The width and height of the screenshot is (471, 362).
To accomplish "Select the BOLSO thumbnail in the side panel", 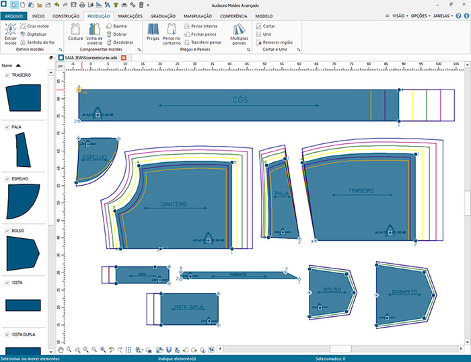I will pyautogui.click(x=23, y=254).
